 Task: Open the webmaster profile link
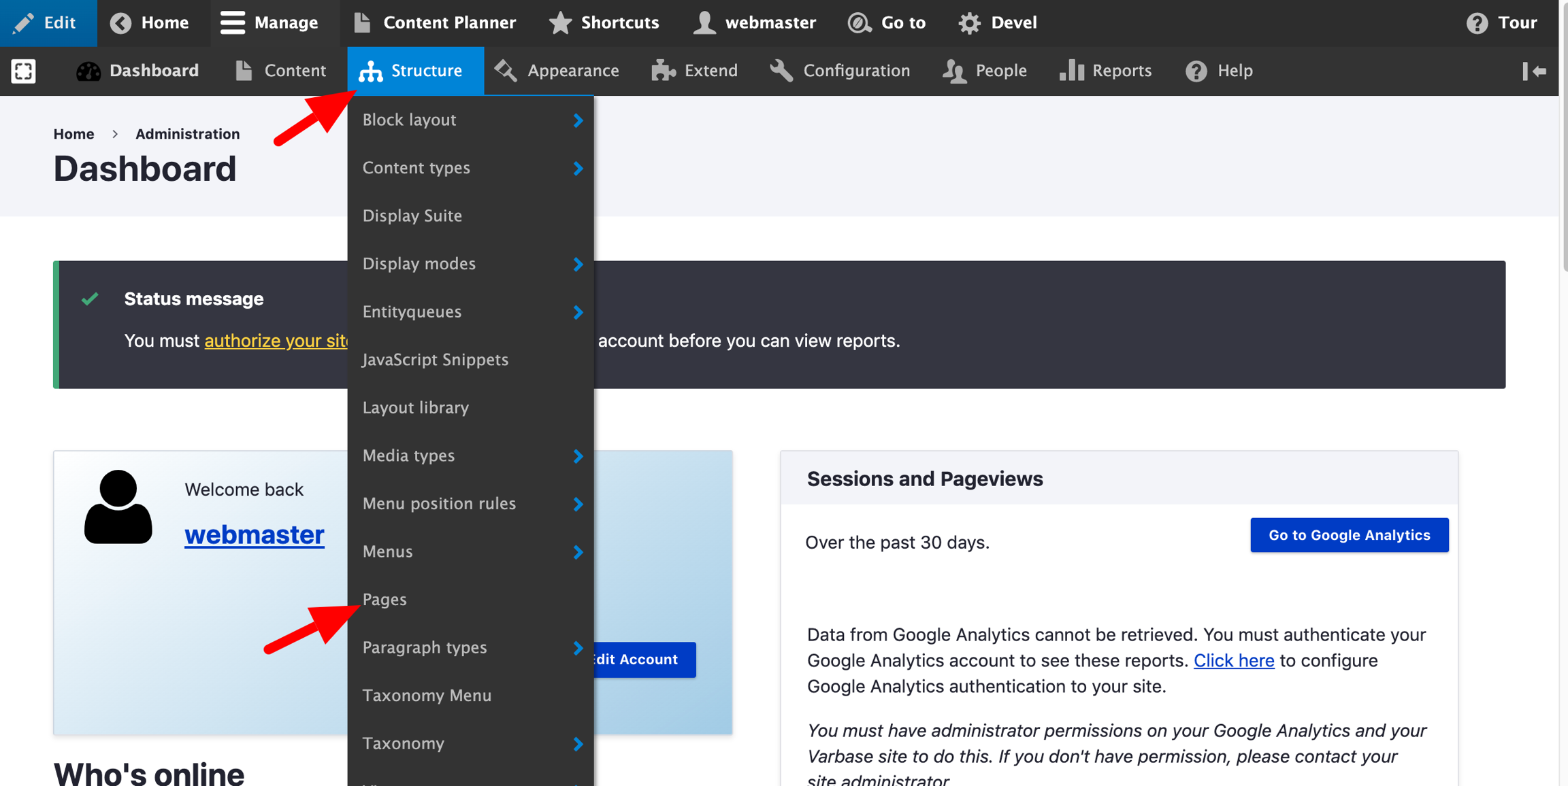click(x=254, y=534)
